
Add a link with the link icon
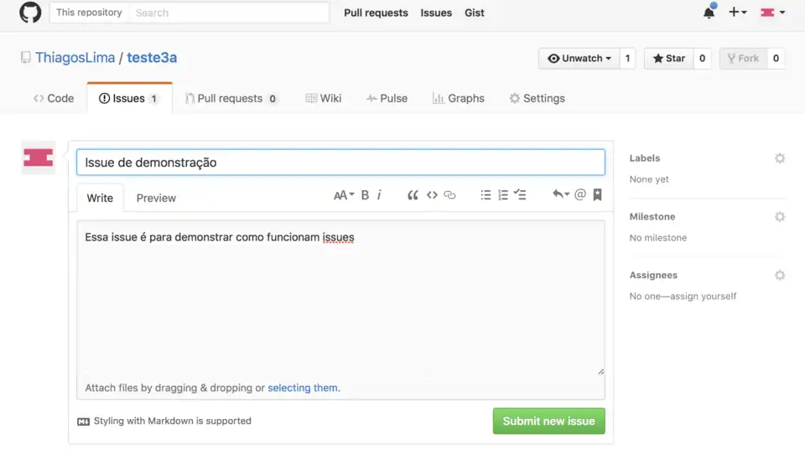click(x=449, y=195)
